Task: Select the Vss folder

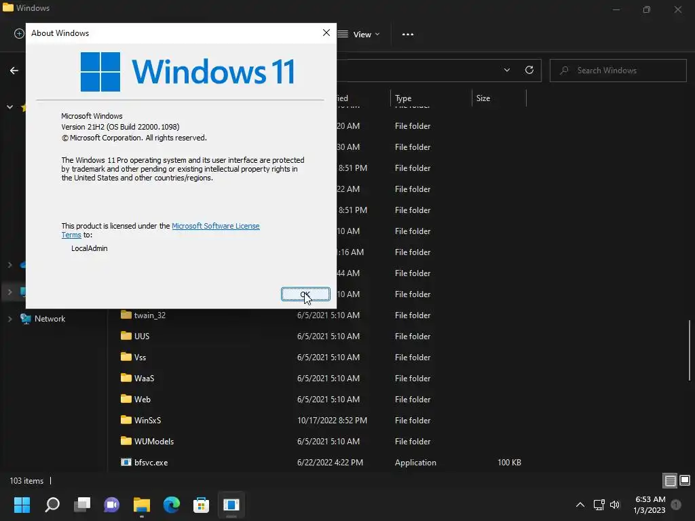Action: (140, 357)
